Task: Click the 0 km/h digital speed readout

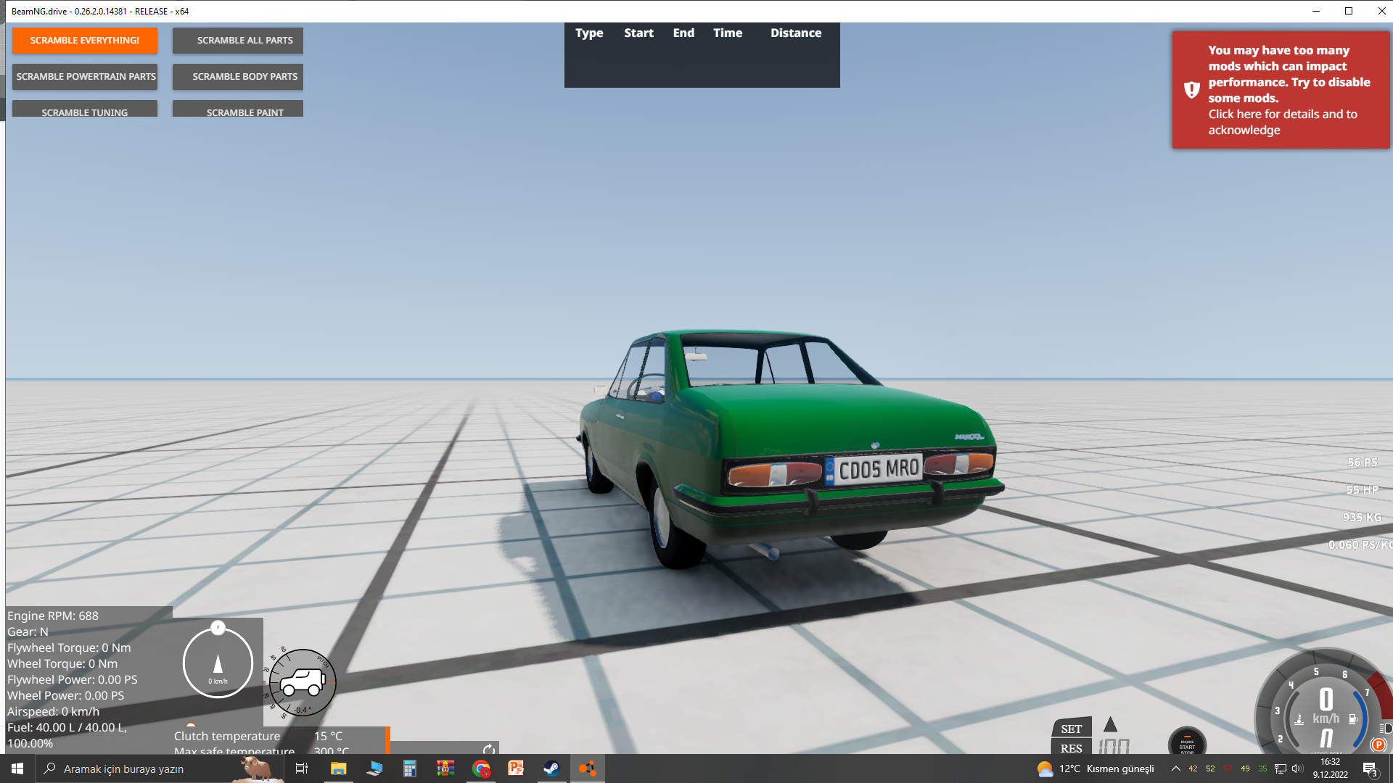Action: pyautogui.click(x=1326, y=706)
